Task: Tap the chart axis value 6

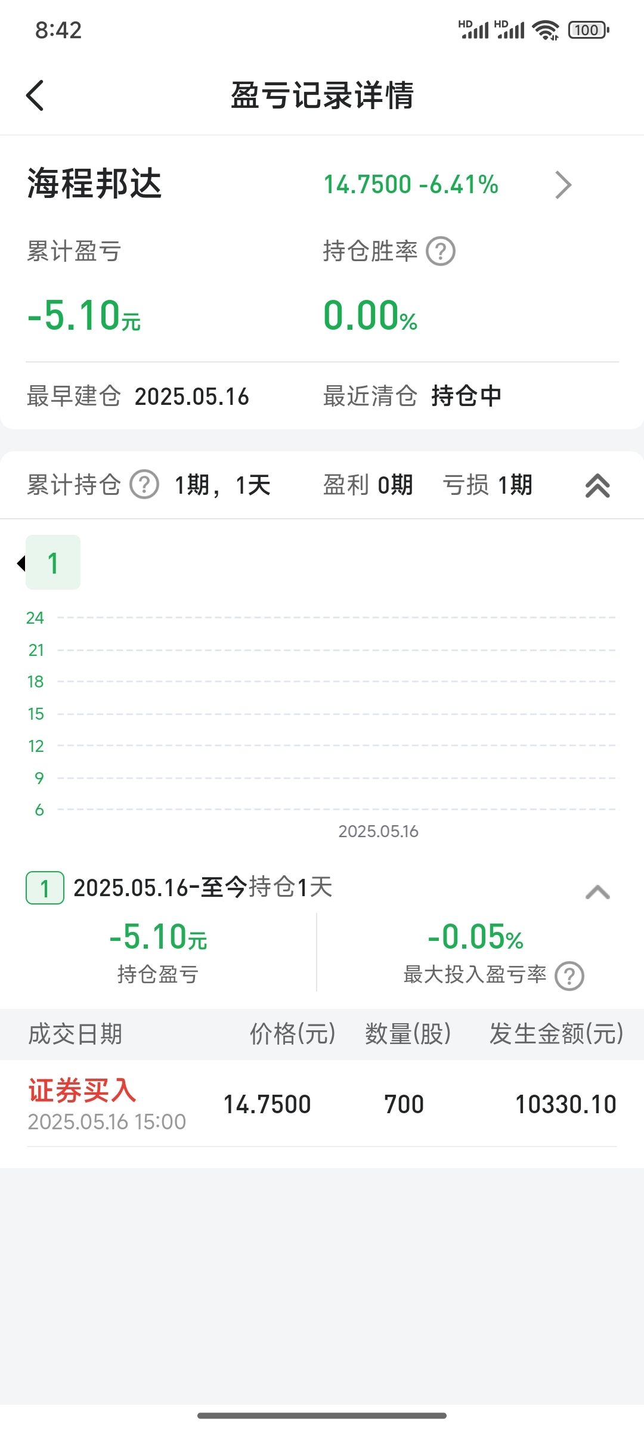Action: [39, 810]
